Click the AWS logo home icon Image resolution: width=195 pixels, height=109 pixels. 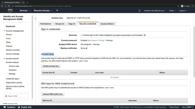(10, 11)
